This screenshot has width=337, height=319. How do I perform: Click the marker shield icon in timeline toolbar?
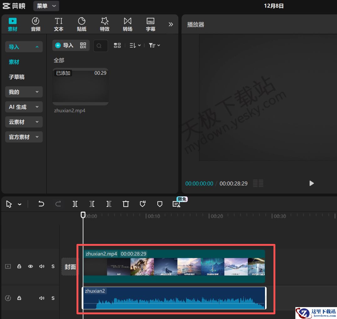click(160, 204)
